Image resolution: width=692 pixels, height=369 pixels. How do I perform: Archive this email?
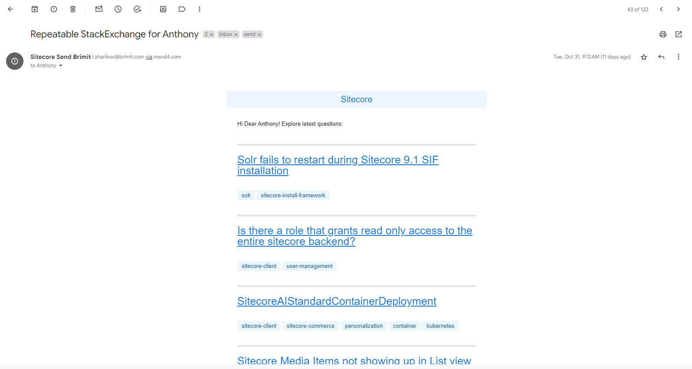coord(35,9)
